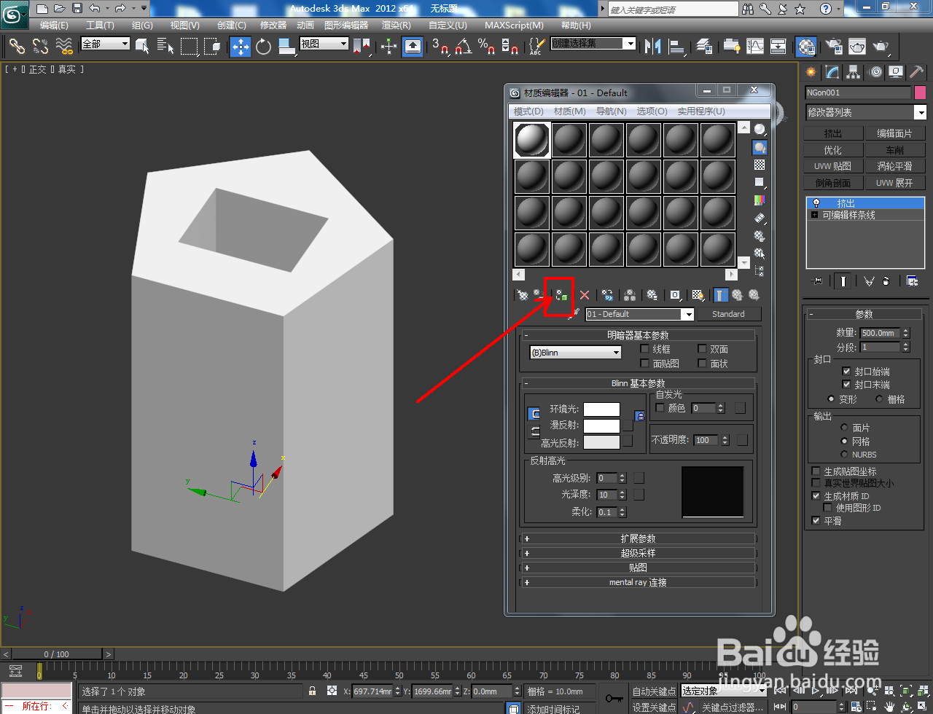Viewport: 933px width, 714px height.
Task: Open the (B)Blinn shader dropdown
Action: coord(576,352)
